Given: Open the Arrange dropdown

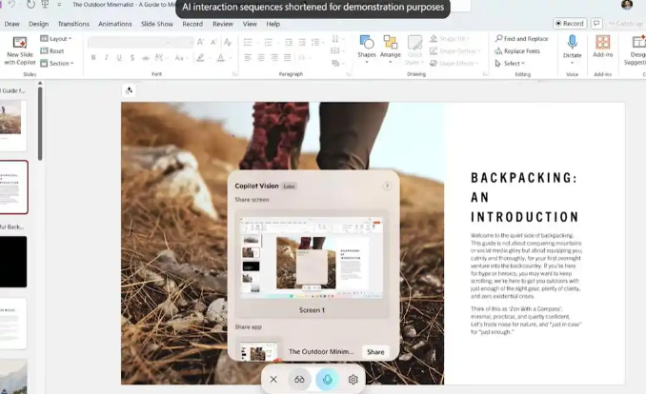Looking at the screenshot, I should [391, 46].
